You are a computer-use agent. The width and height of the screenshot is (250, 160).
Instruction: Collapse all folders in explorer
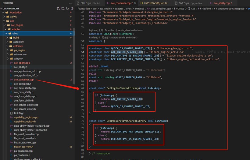coord(72,9)
